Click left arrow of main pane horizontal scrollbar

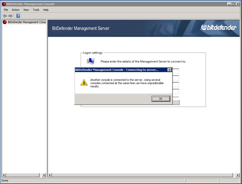click(50, 175)
